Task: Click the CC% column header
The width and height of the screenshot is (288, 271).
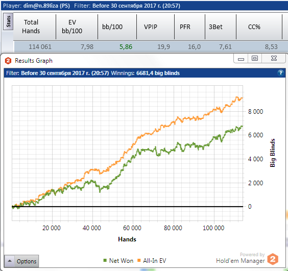Action: tap(259, 27)
